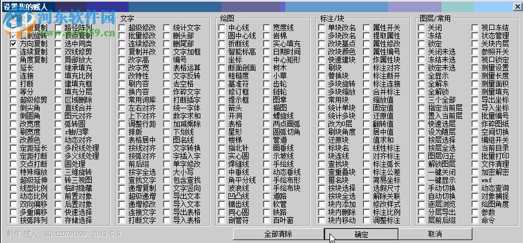
Task: Enable 局部放大 checkbox
Action: coord(59,60)
